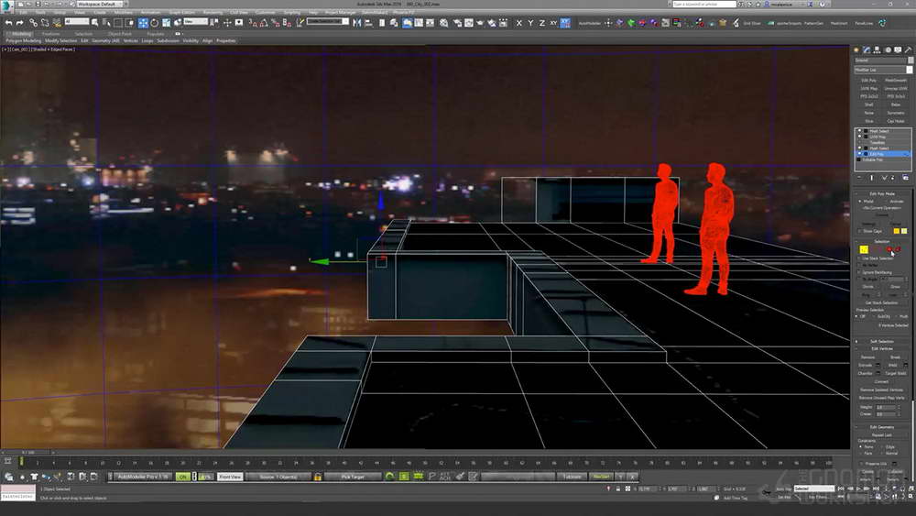Select Vertex sub-object level icon
This screenshot has width=916, height=516.
point(864,249)
